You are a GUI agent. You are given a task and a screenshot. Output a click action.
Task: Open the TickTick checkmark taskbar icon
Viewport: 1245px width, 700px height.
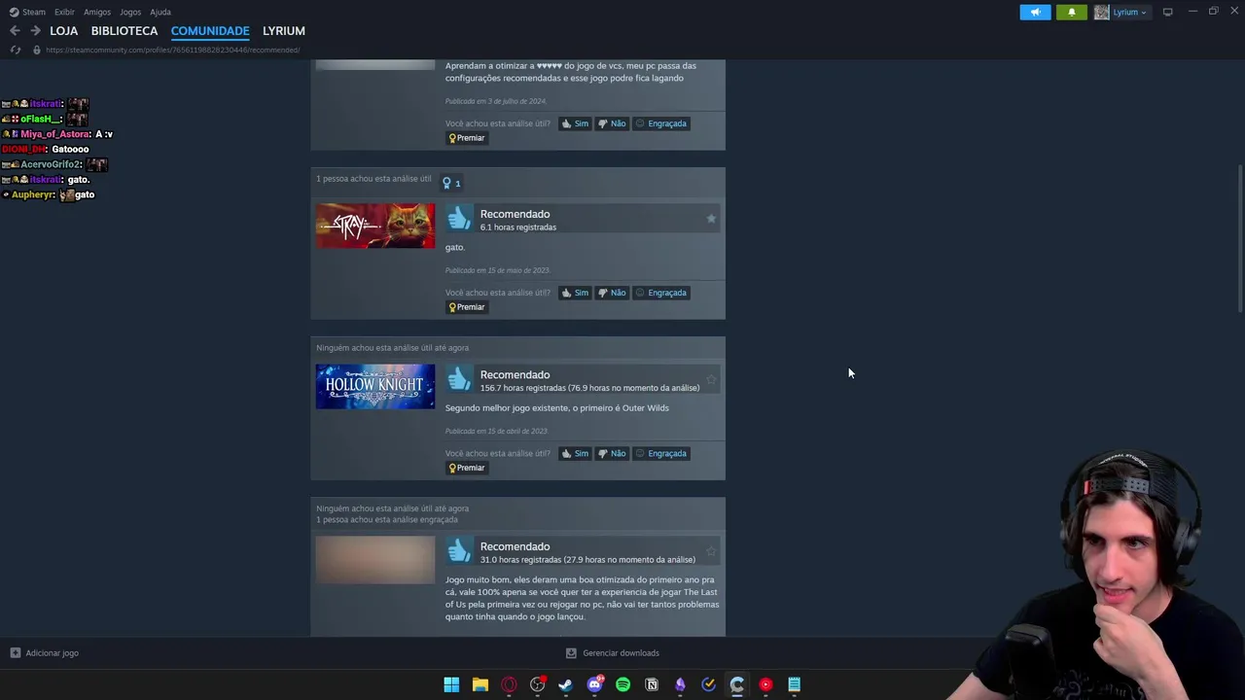tap(708, 684)
